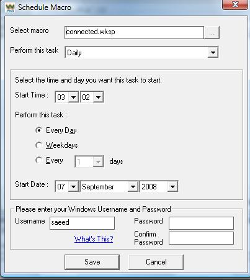Click the Confirm Password field
The image size is (250, 280).
click(201, 238)
